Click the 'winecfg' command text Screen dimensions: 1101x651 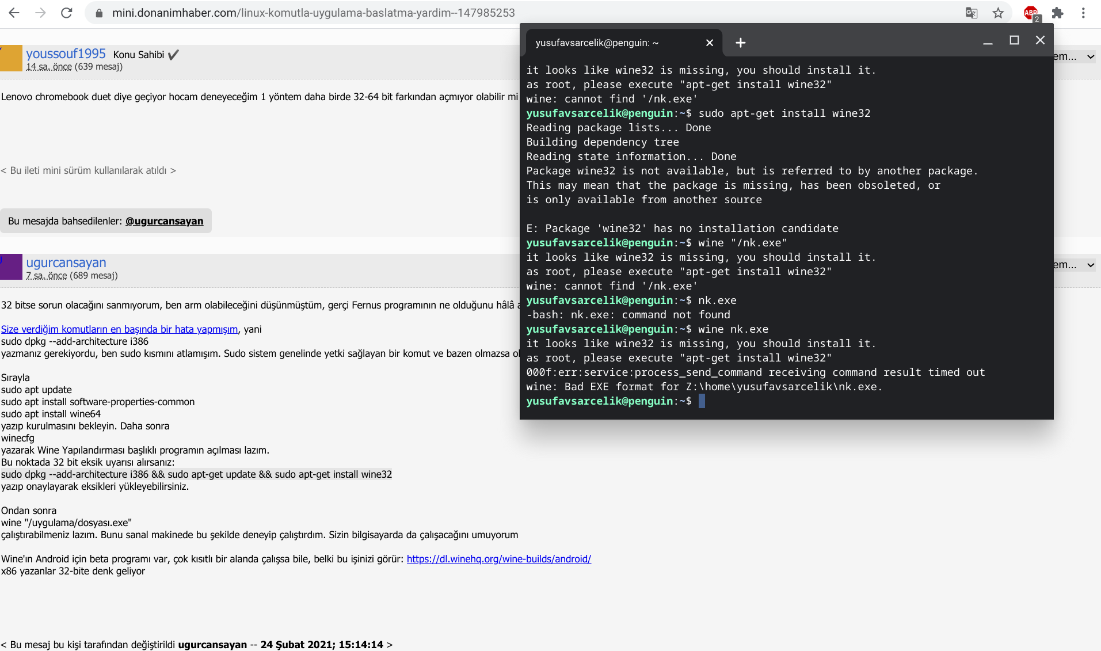coord(18,438)
